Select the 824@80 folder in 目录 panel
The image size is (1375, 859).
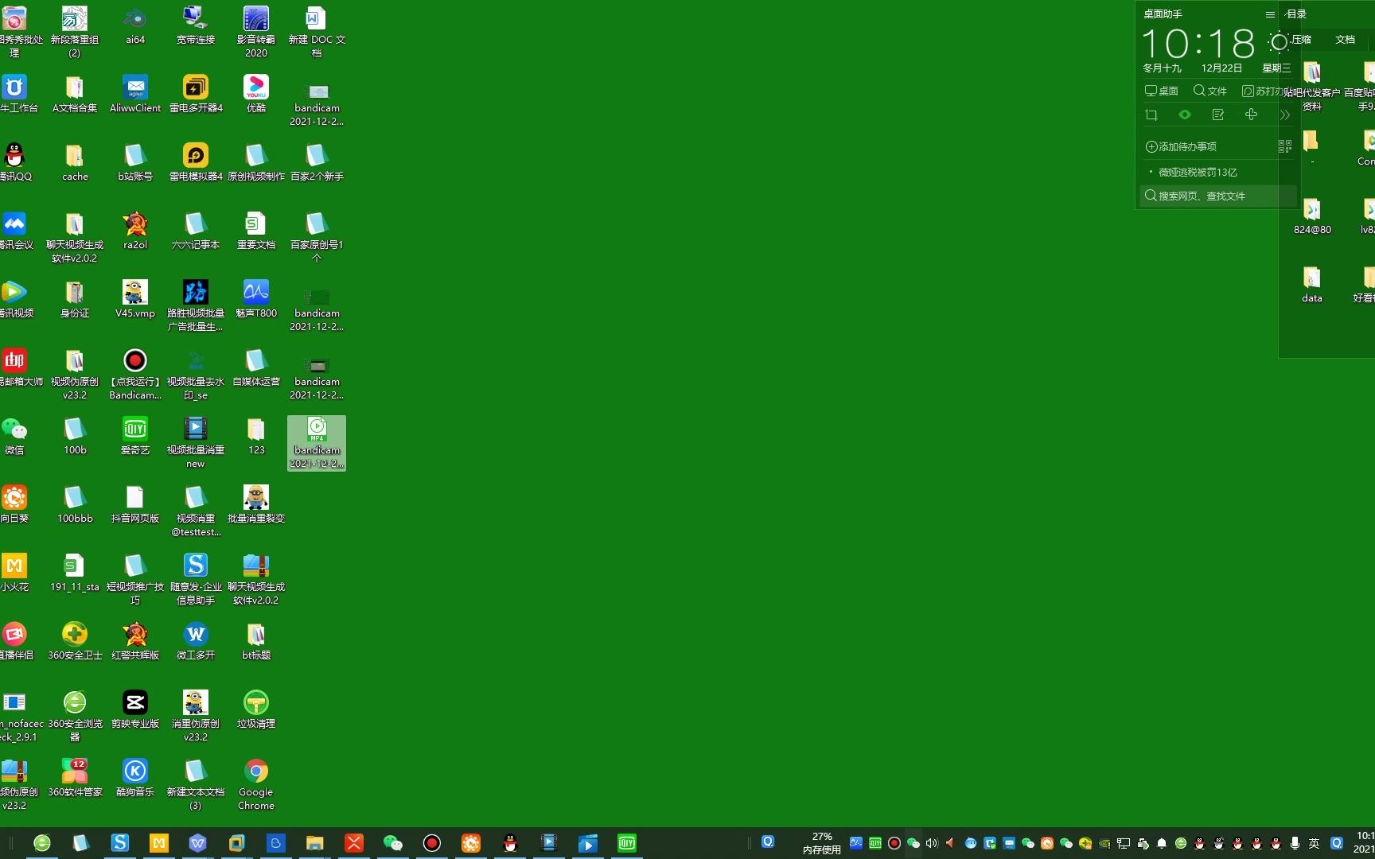1312,216
